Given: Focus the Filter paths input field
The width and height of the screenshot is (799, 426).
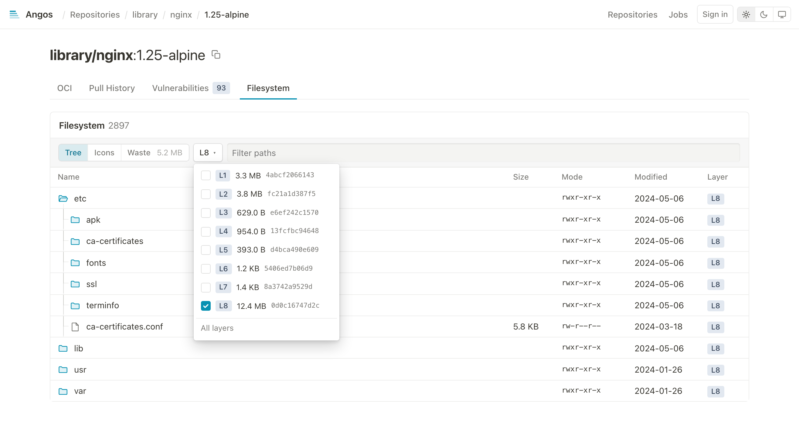Looking at the screenshot, I should (484, 153).
